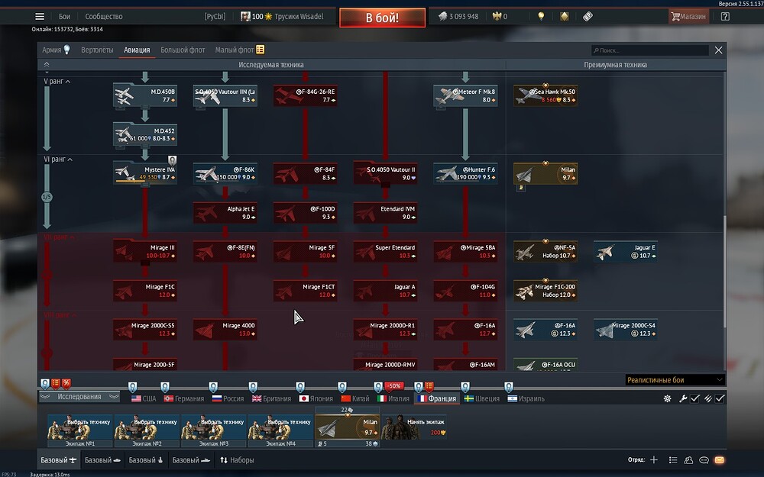Open the Battle Pass ticket icon
764x477 pixels.
(x=588, y=17)
